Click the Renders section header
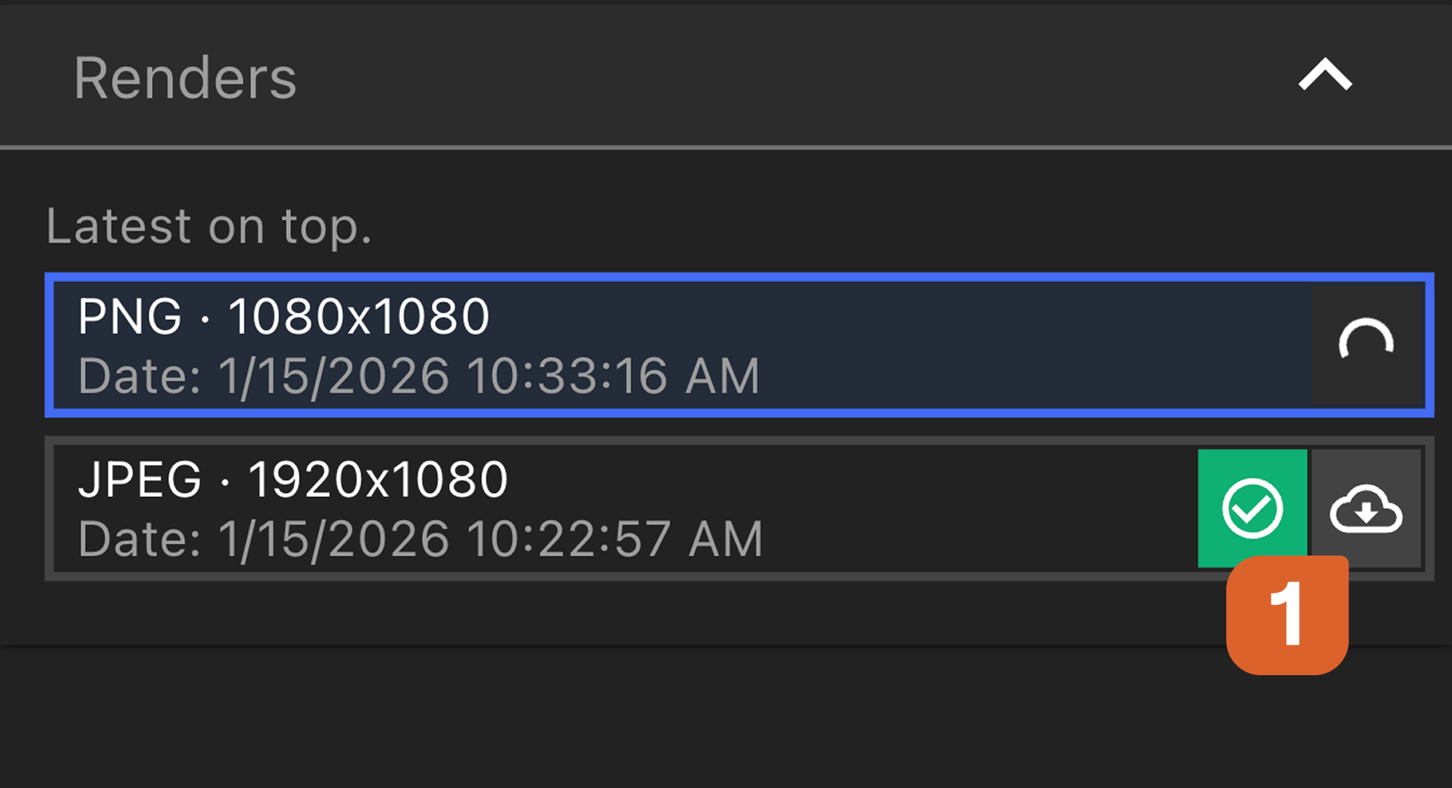The width and height of the screenshot is (1452, 788). point(185,76)
